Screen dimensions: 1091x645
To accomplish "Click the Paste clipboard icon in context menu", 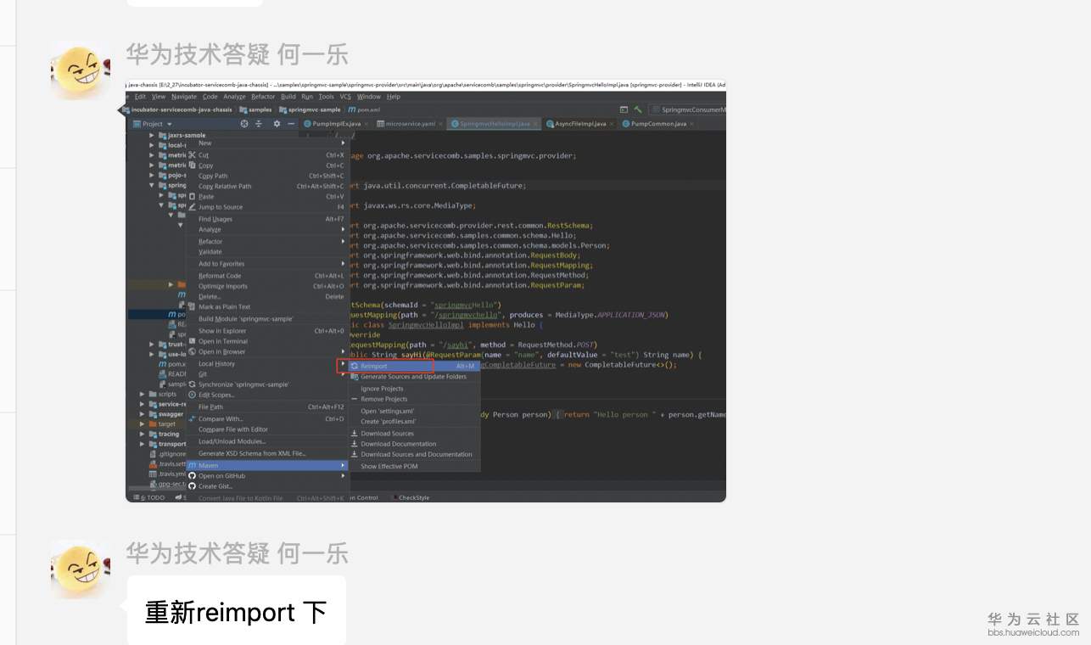I will 192,196.
